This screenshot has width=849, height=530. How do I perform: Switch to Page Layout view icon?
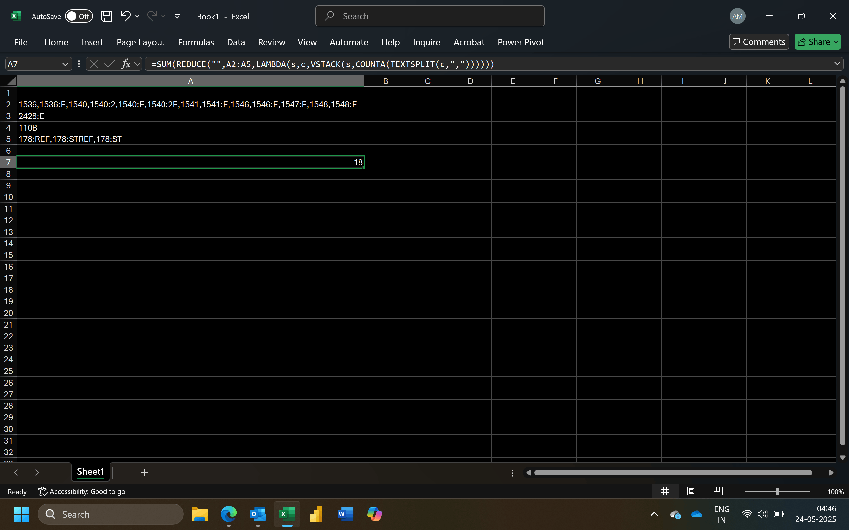click(x=691, y=491)
